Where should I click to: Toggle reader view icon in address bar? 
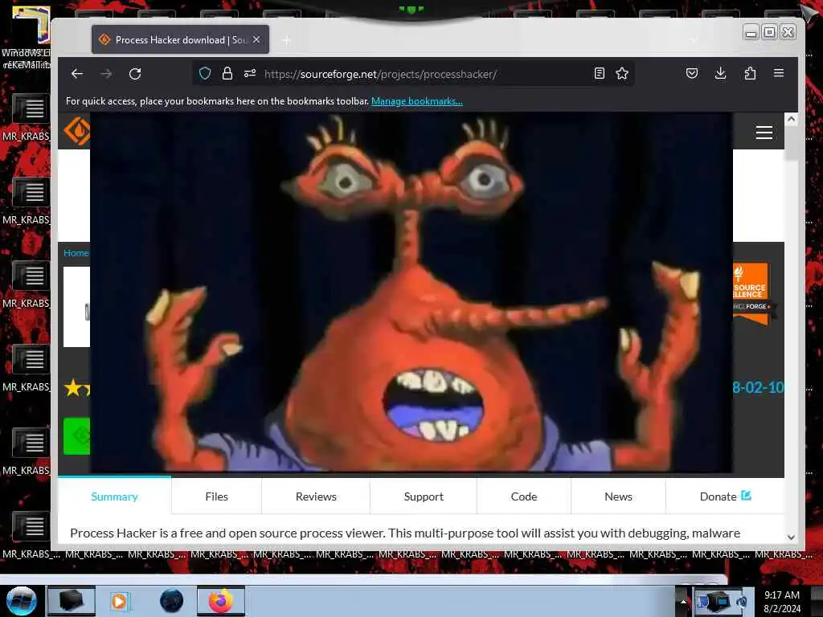click(x=600, y=73)
